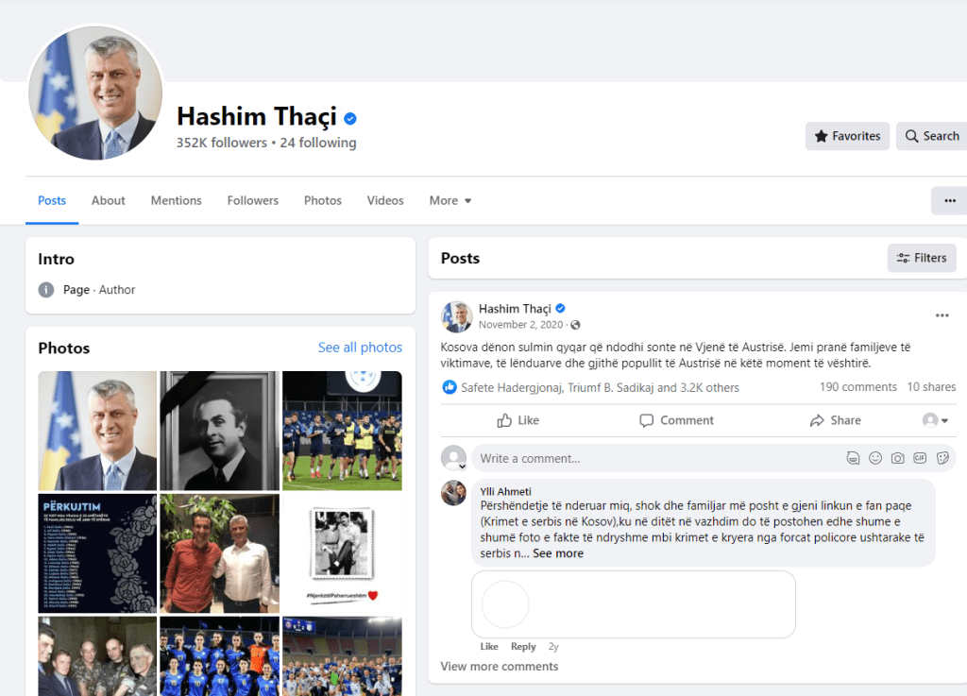This screenshot has height=696, width=967.
Task: Switch to the About tab
Action: click(108, 200)
